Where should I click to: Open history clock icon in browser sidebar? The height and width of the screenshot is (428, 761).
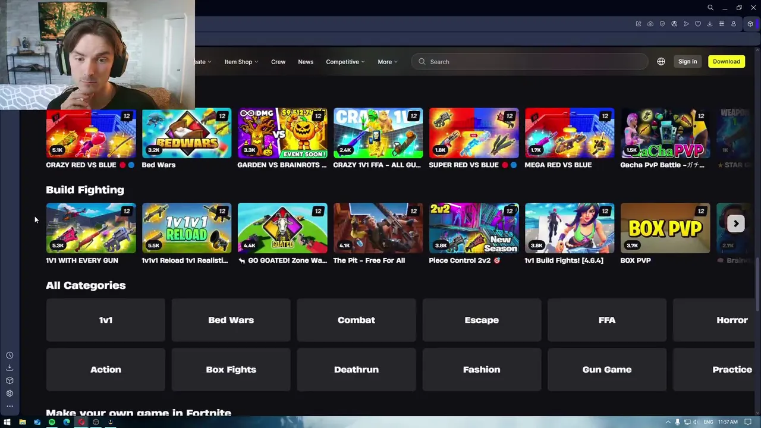pyautogui.click(x=10, y=355)
